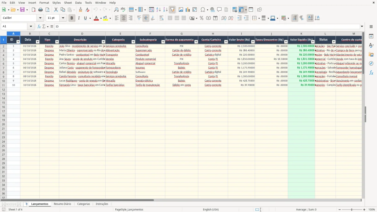Click the Export as PDF icon

(x=34, y=10)
